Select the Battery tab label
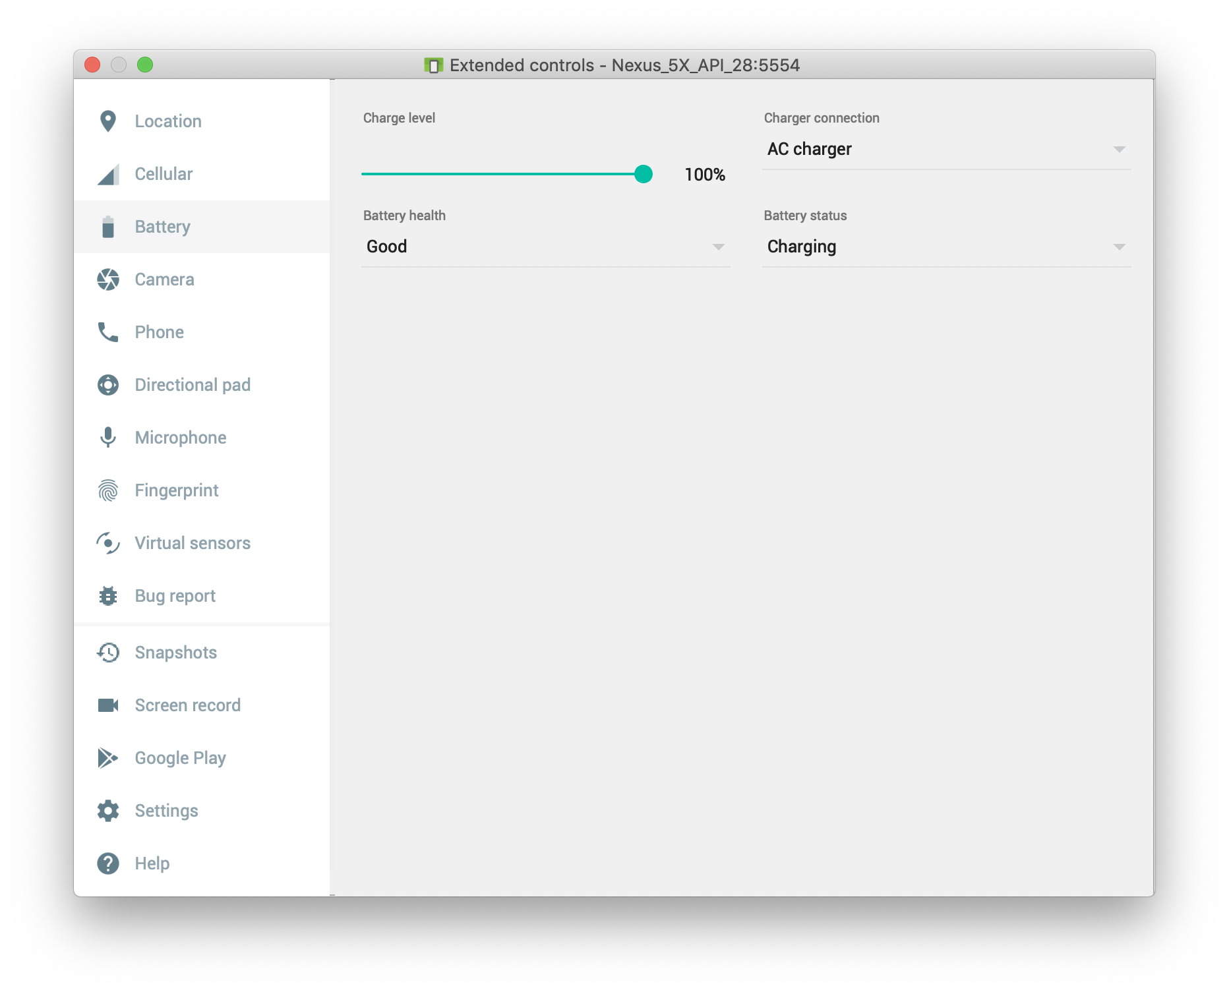1229x994 pixels. tap(163, 227)
